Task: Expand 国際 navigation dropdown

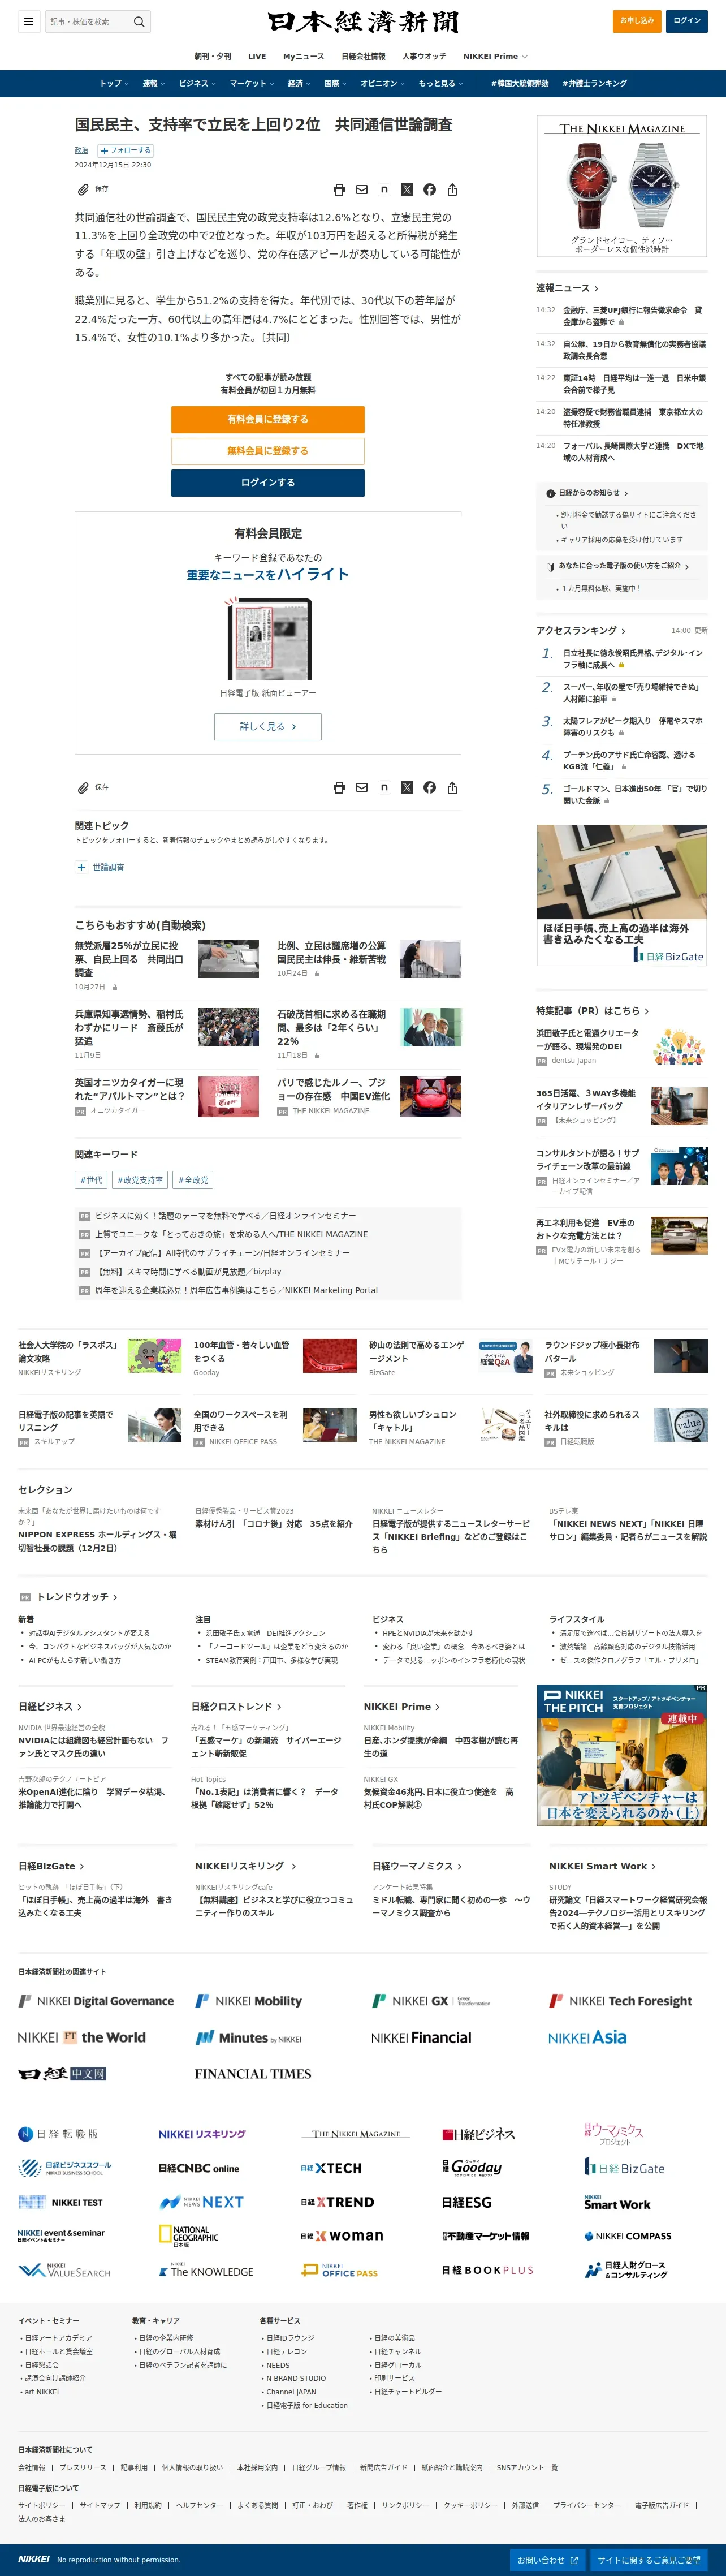Action: [x=336, y=84]
